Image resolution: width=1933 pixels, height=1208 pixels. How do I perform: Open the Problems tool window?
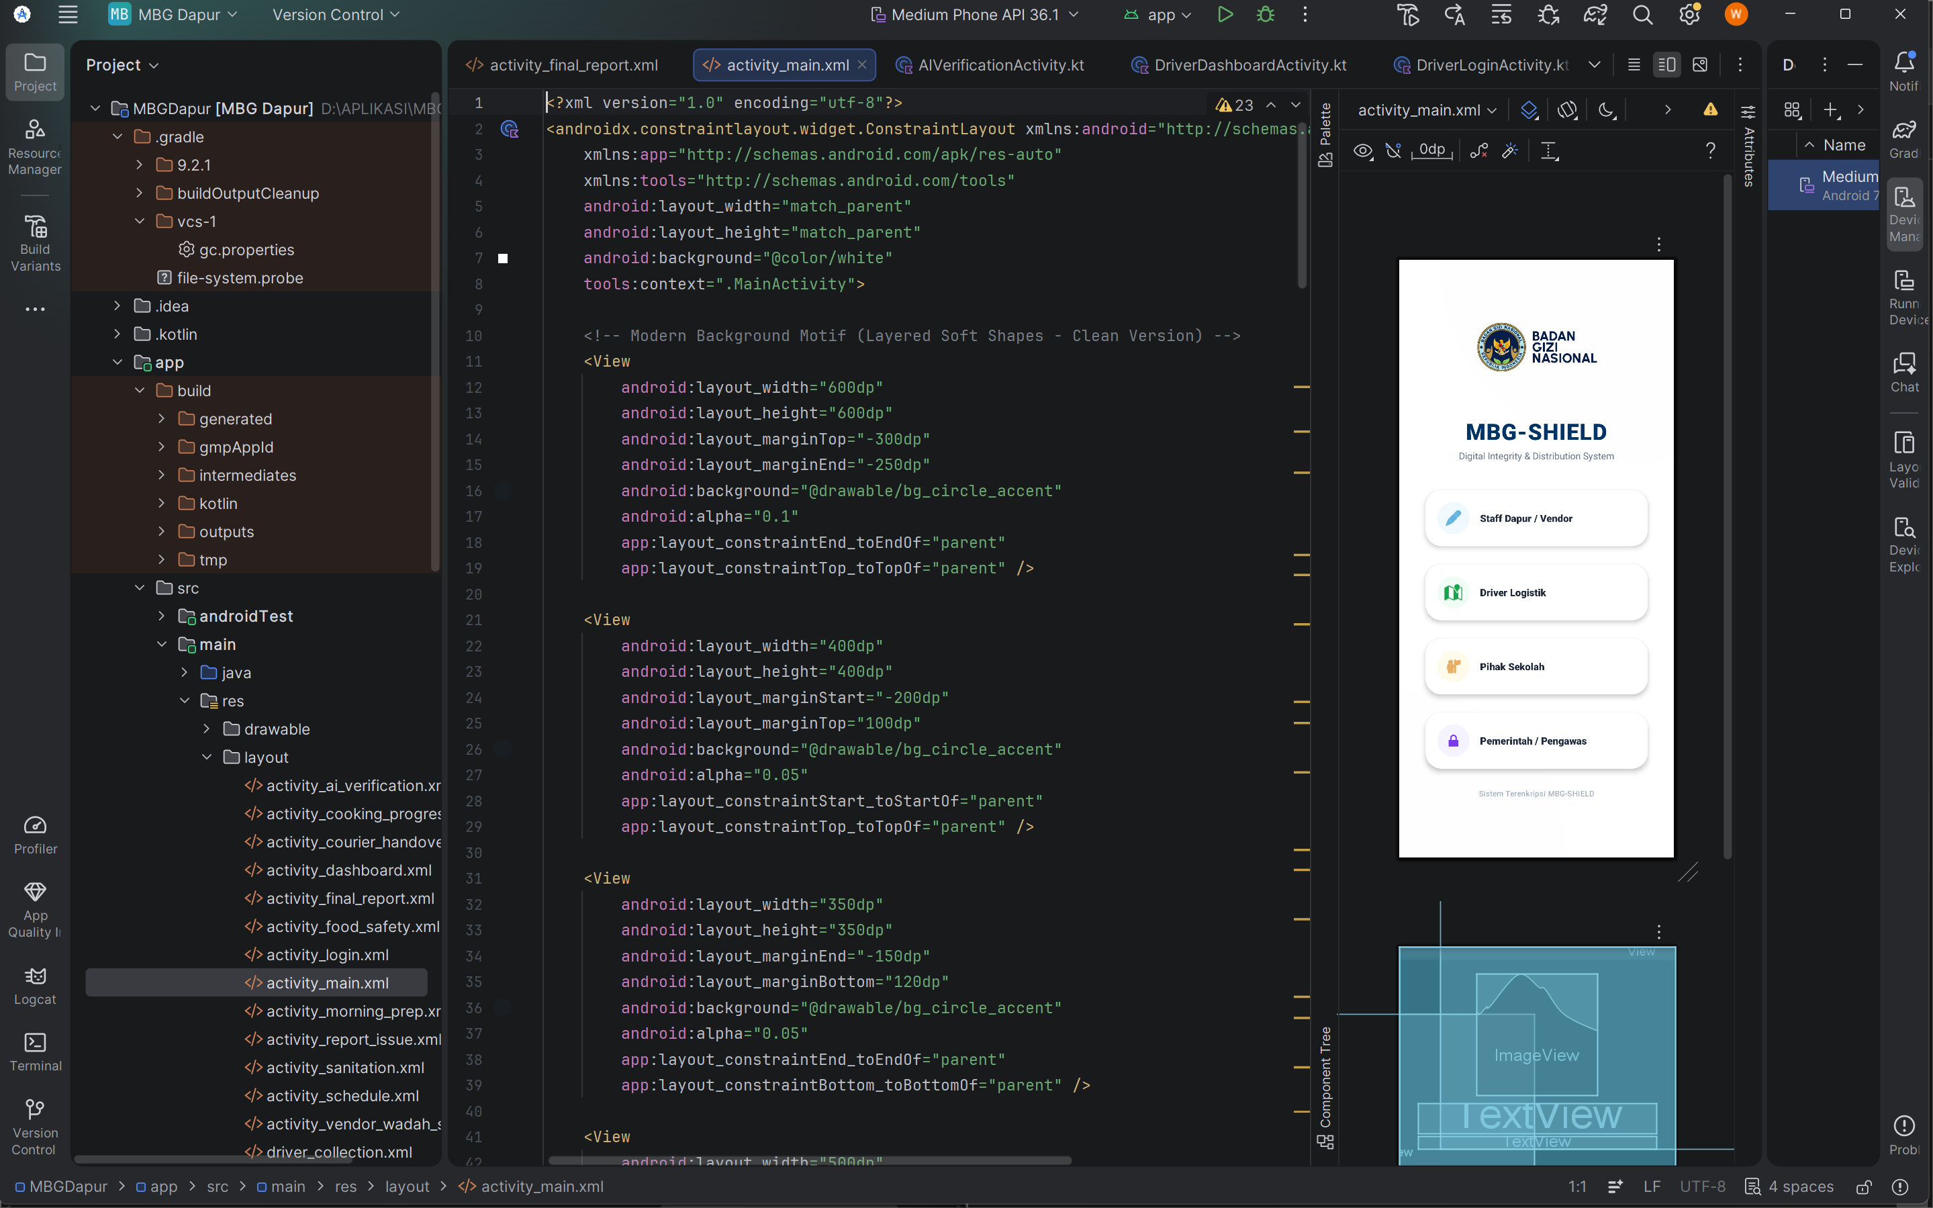tap(1904, 1135)
